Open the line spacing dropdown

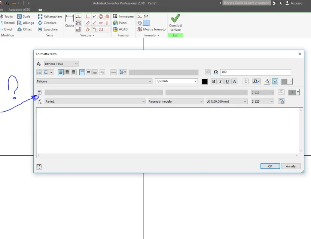[x=123, y=72]
